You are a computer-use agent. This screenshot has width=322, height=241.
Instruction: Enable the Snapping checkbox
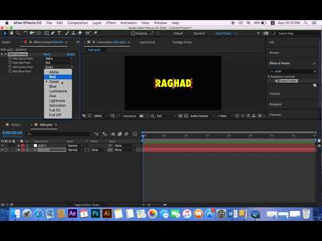[133, 33]
